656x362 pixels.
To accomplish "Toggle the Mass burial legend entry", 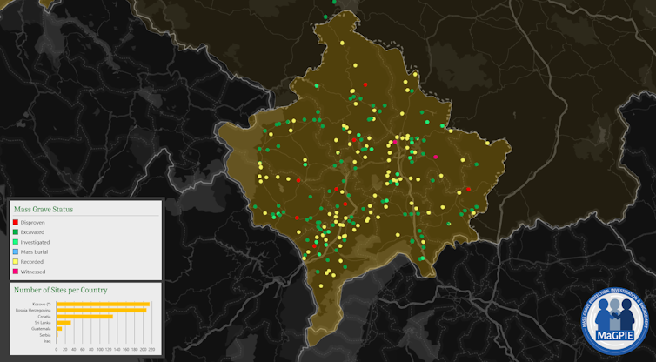I will pyautogui.click(x=37, y=251).
